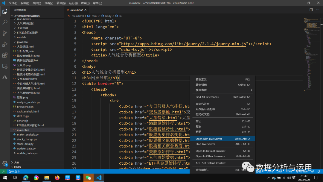Image resolution: width=323 pixels, height=182 pixels.
Task: Select 转到定义 in the context menu
Action: click(223, 79)
